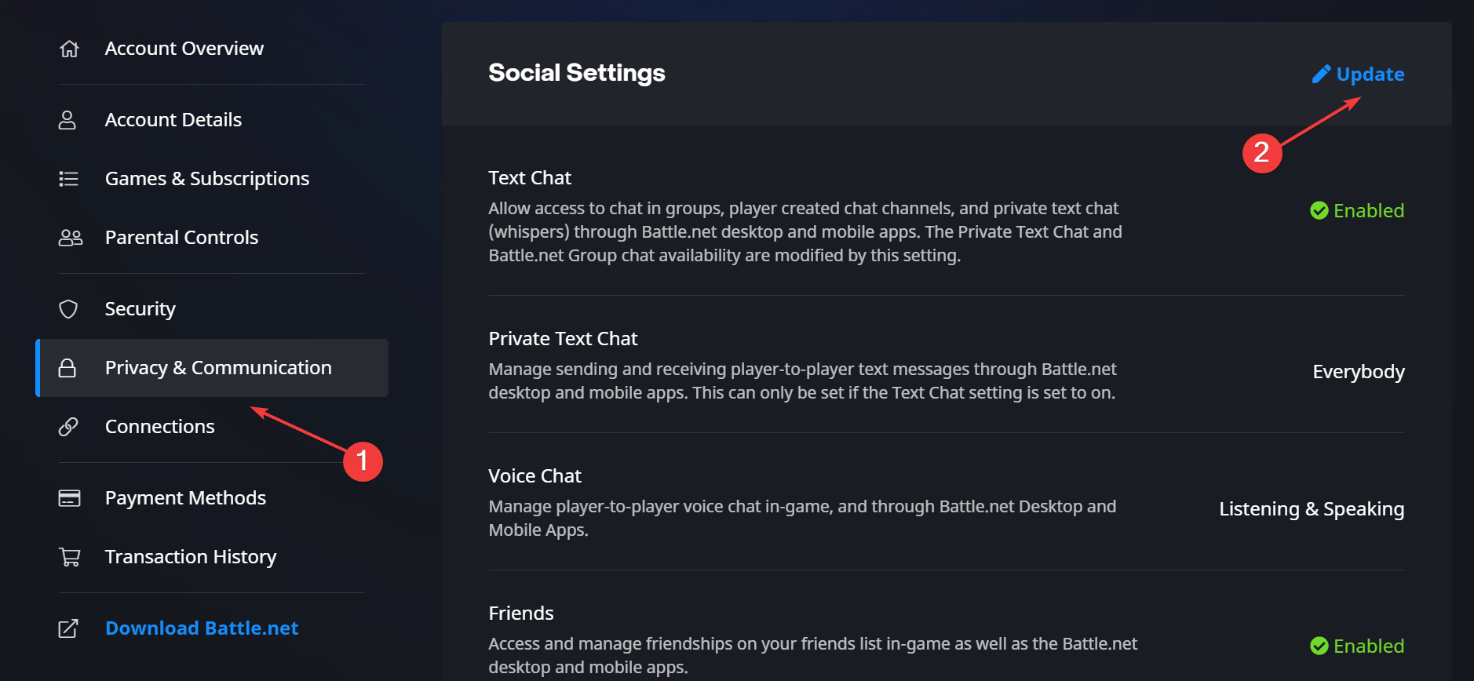Viewport: 1474px width, 681px height.
Task: Click the credit card icon for Payment Methods
Action: click(69, 498)
